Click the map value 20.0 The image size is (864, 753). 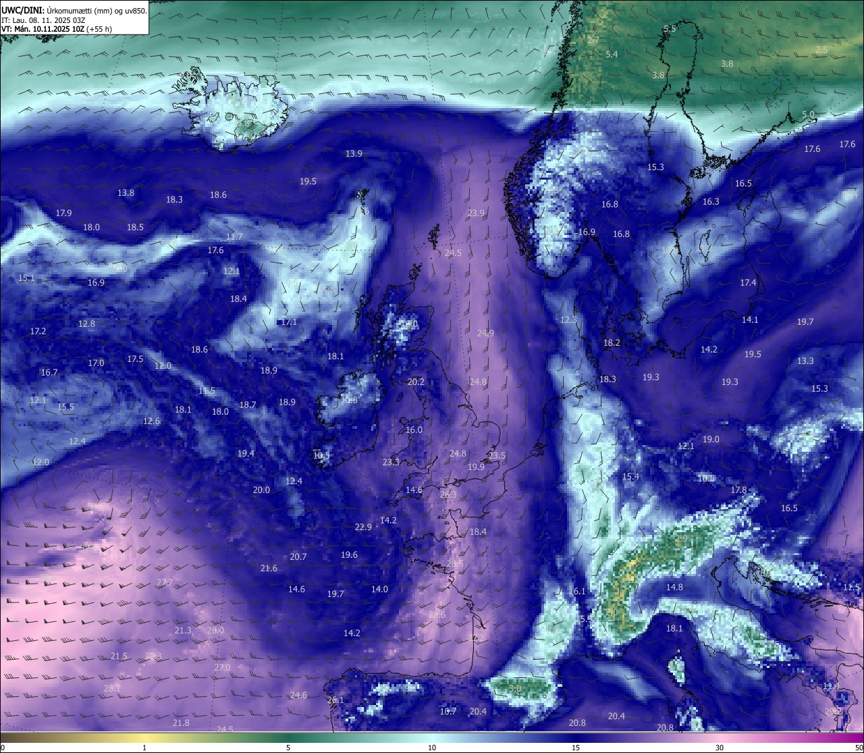(x=261, y=490)
